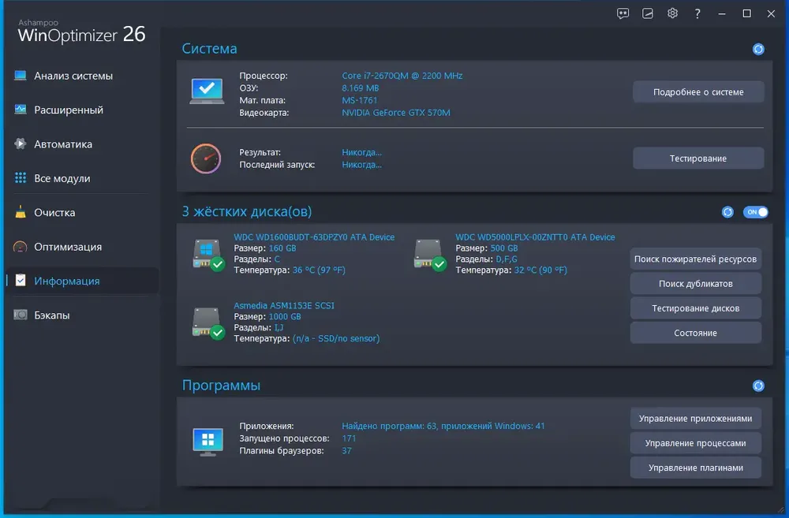The height and width of the screenshot is (518, 789).
Task: Open WDC WD5000LPLX device name link
Action: (x=535, y=237)
